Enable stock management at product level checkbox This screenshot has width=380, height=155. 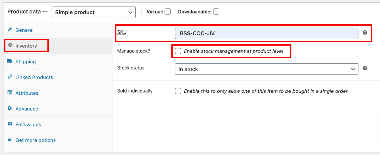point(178,51)
